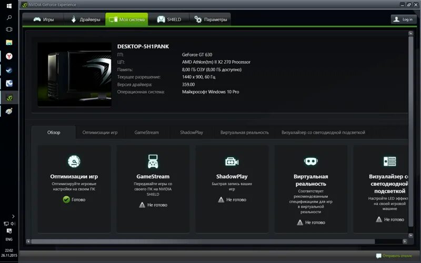Click the DESKTOP-5H1PANK computer name
The image size is (421, 263).
(x=143, y=46)
